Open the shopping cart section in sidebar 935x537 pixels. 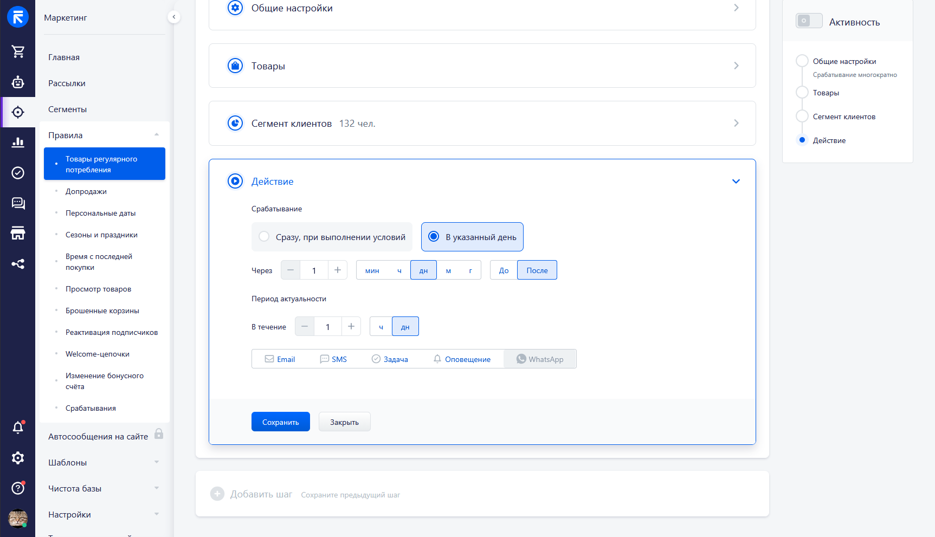[x=18, y=51]
